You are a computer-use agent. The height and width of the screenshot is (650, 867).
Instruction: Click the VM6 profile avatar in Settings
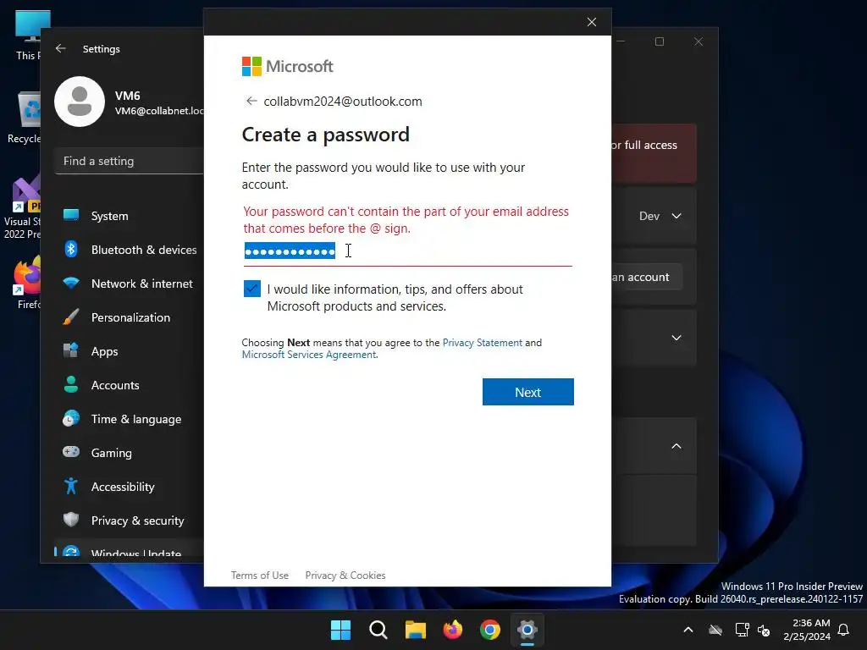[80, 102]
